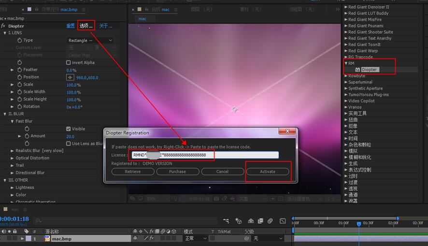Click the 重置 reset link
This screenshot has width=428, height=246.
(x=71, y=26)
